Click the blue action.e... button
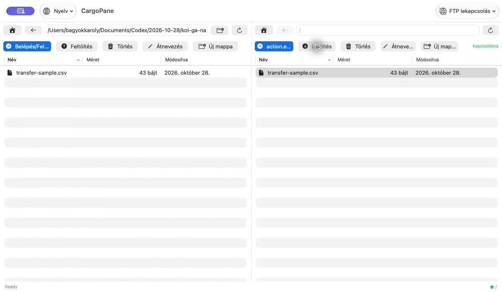 274,46
